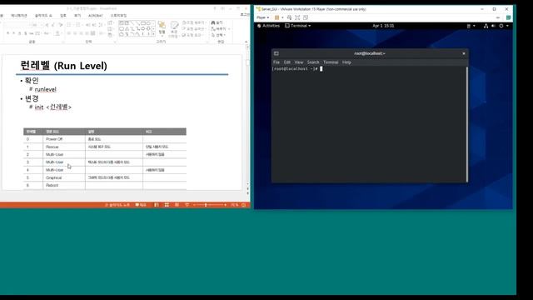Click the Notes button in PowerPoint status bar

click(x=117, y=205)
